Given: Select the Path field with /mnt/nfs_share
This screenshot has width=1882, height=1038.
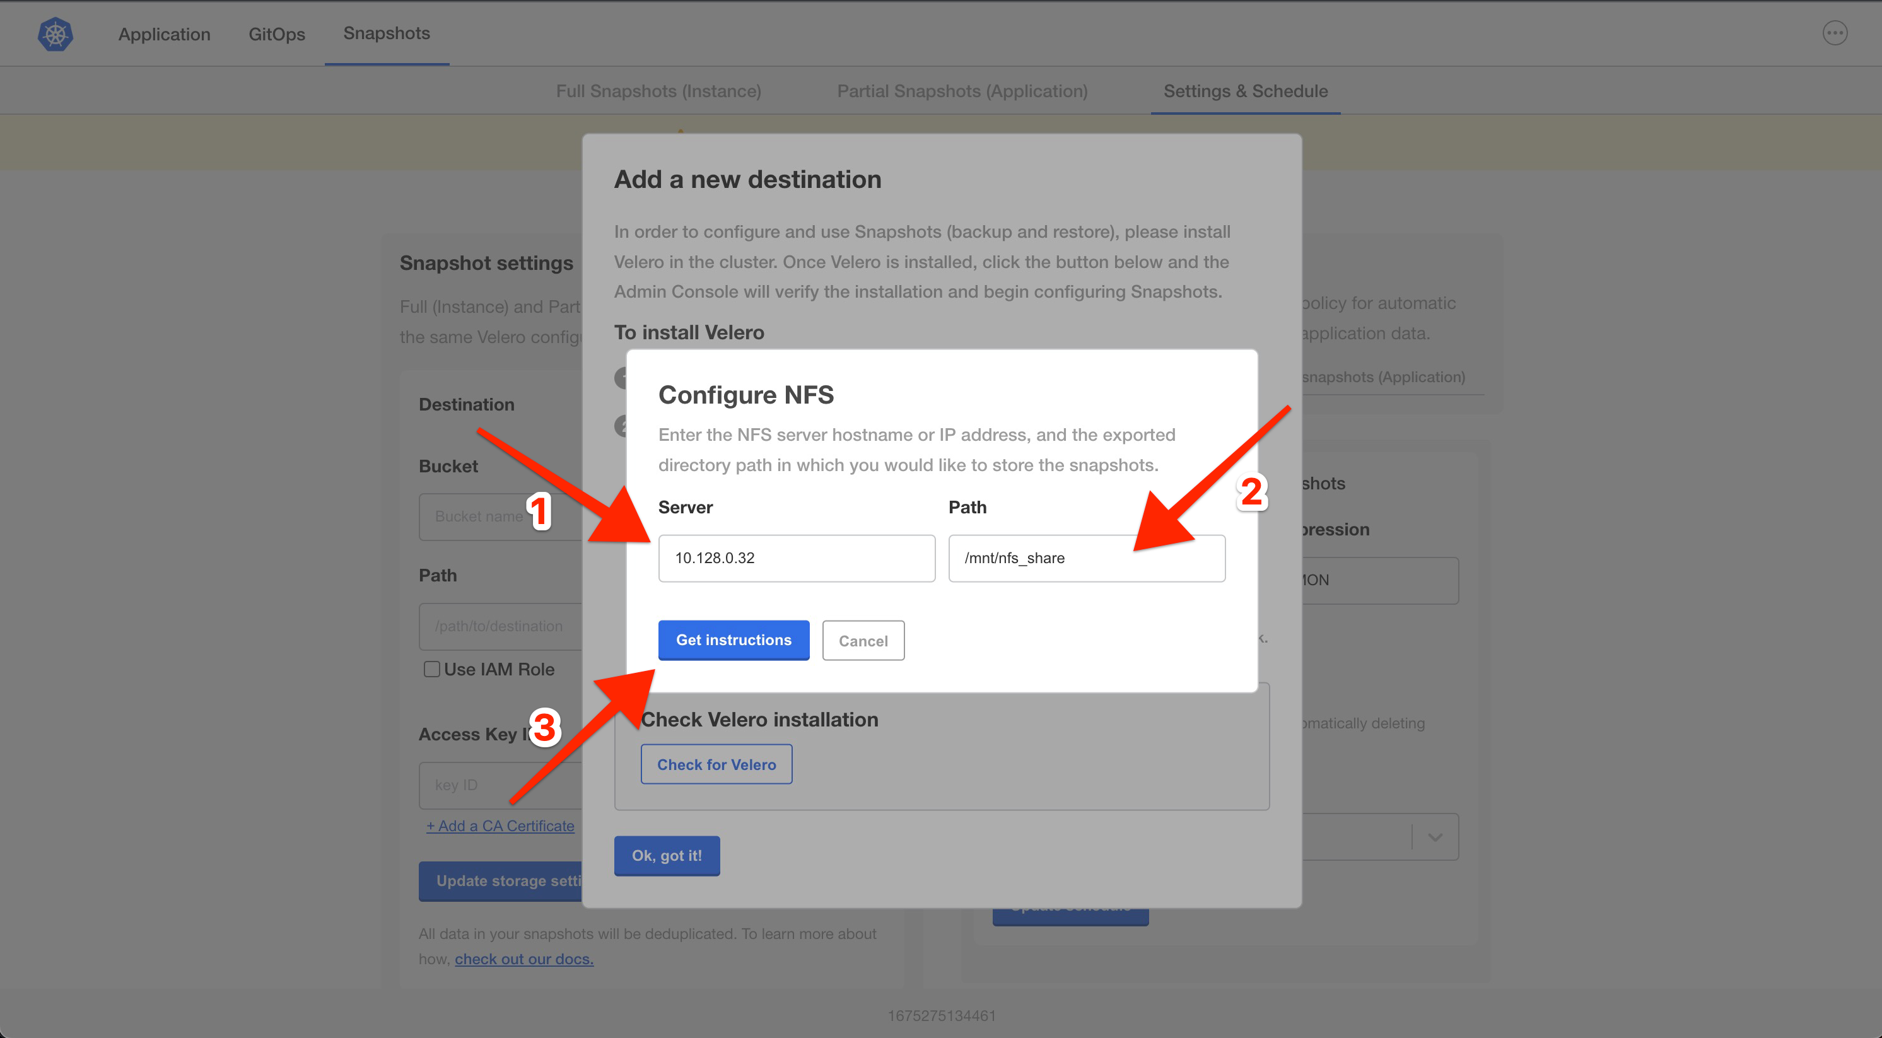Looking at the screenshot, I should click(x=1087, y=558).
